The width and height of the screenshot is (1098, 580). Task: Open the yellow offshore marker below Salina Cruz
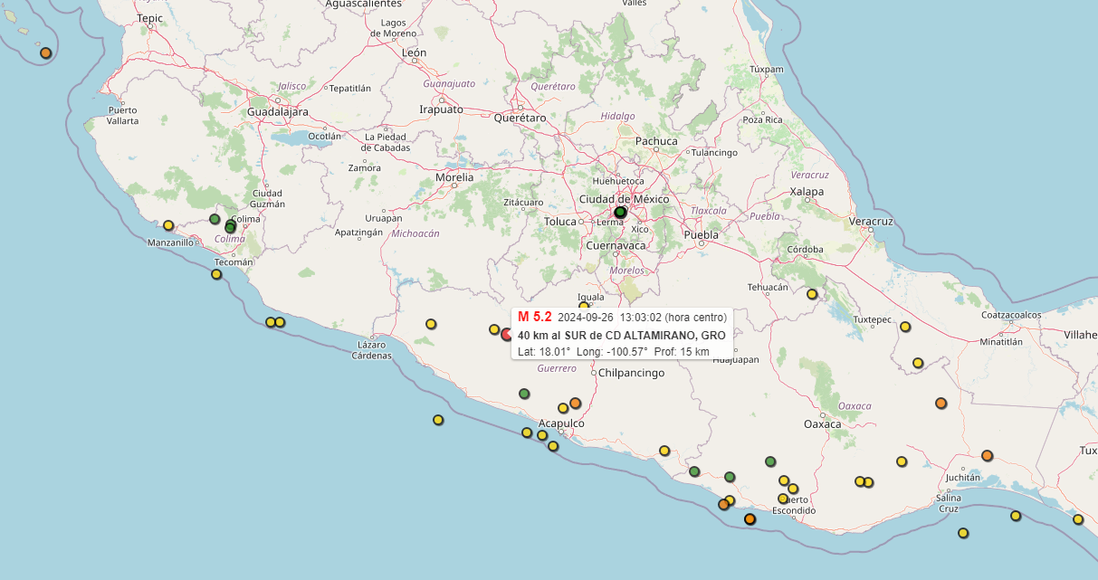click(963, 533)
